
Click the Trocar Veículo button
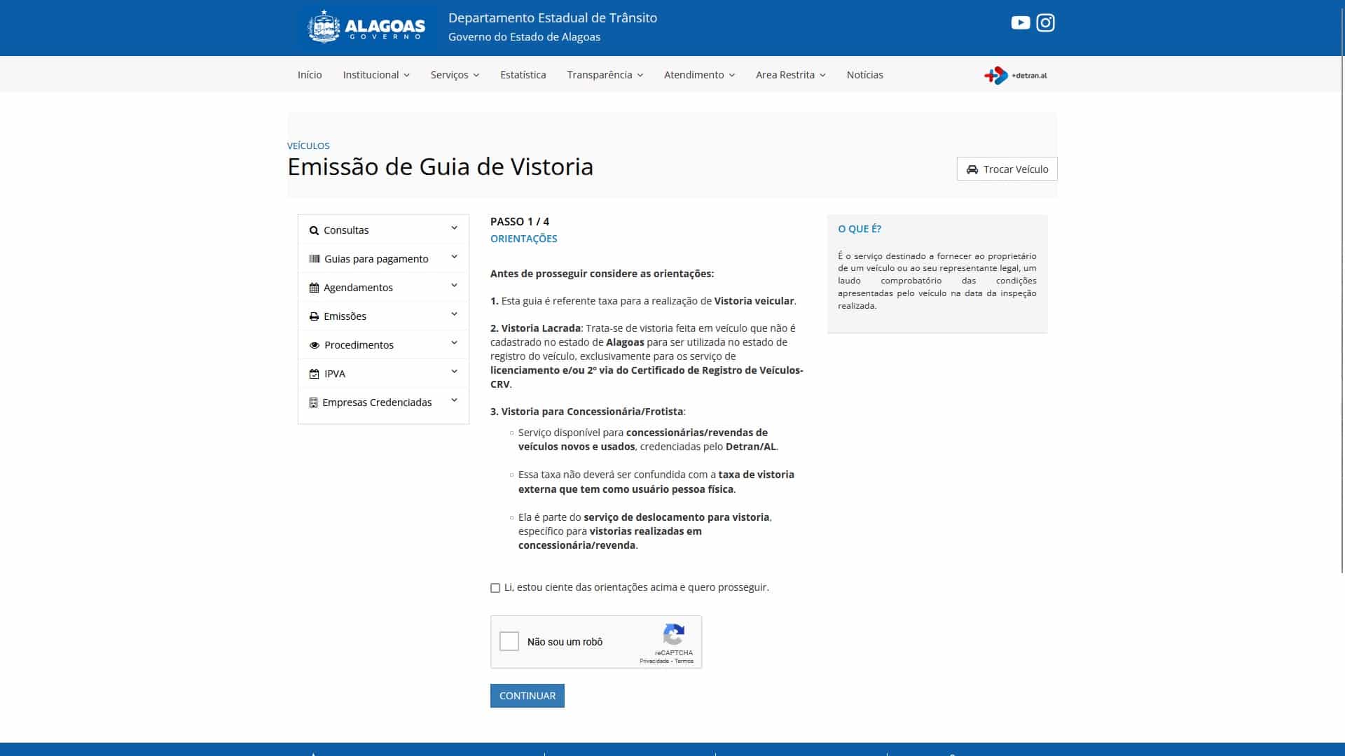coord(1007,169)
